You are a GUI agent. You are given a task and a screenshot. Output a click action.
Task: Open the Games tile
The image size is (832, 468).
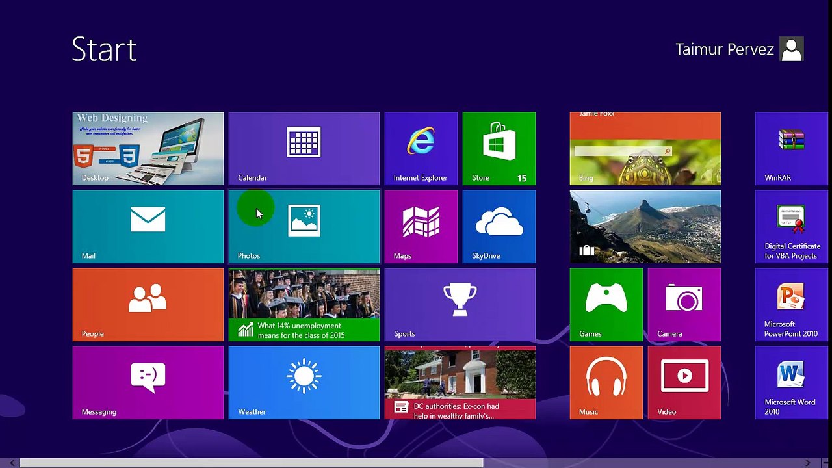pyautogui.click(x=606, y=305)
